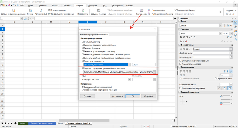Click Восстановить button
Image resolution: width=238 pixels, height=128 pixels.
click(x=117, y=96)
